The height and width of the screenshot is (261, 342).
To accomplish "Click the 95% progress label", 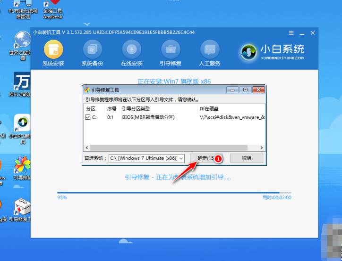I will 62,197.
